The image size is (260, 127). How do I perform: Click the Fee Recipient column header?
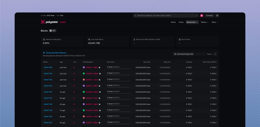tap(88, 62)
